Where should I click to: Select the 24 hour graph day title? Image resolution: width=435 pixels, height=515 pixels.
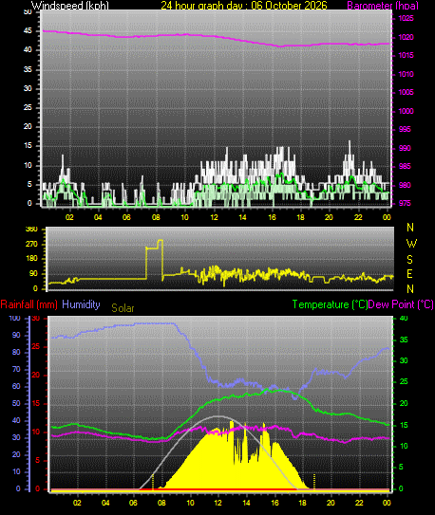tap(244, 6)
